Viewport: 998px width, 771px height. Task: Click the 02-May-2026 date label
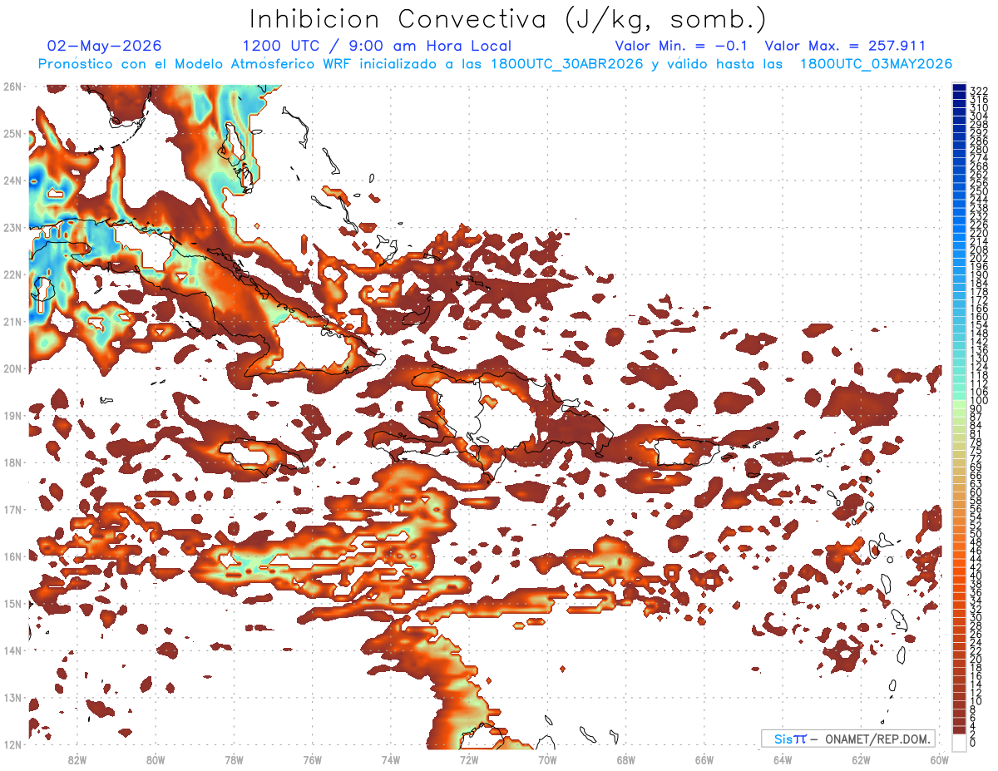point(105,46)
